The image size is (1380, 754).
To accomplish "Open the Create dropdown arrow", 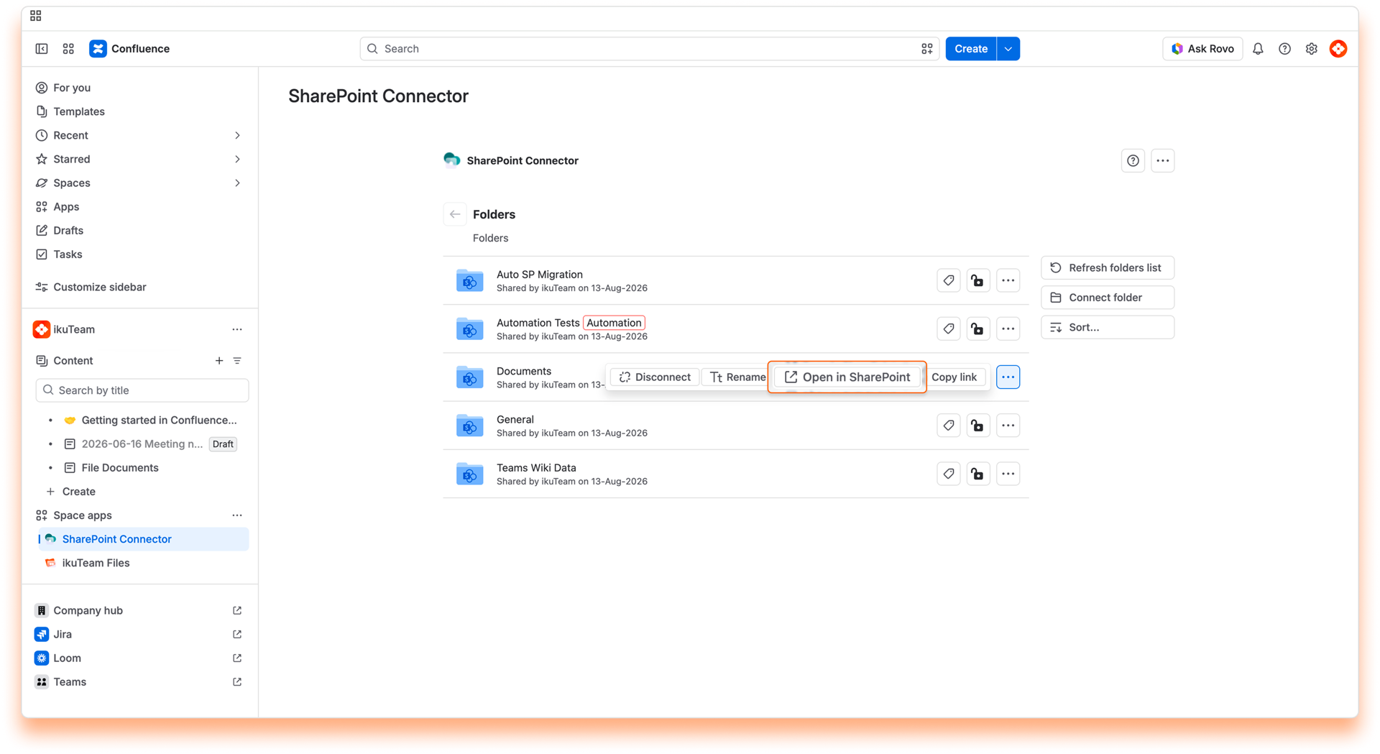I will [x=1008, y=49].
